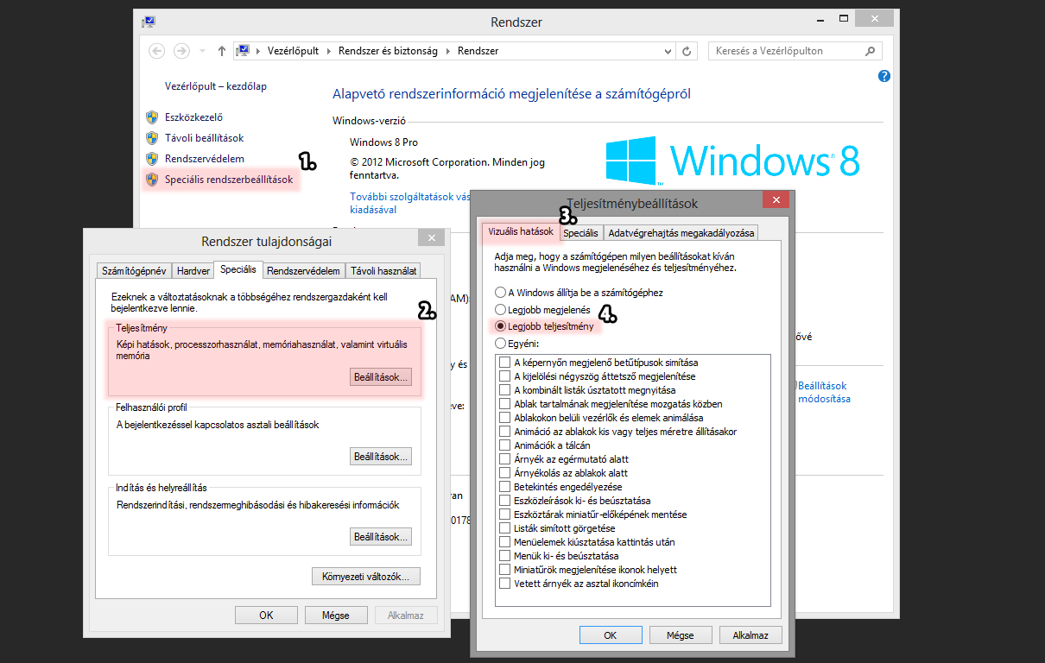The height and width of the screenshot is (663, 1045).
Task: Click the Környezeti változók button
Action: [365, 576]
